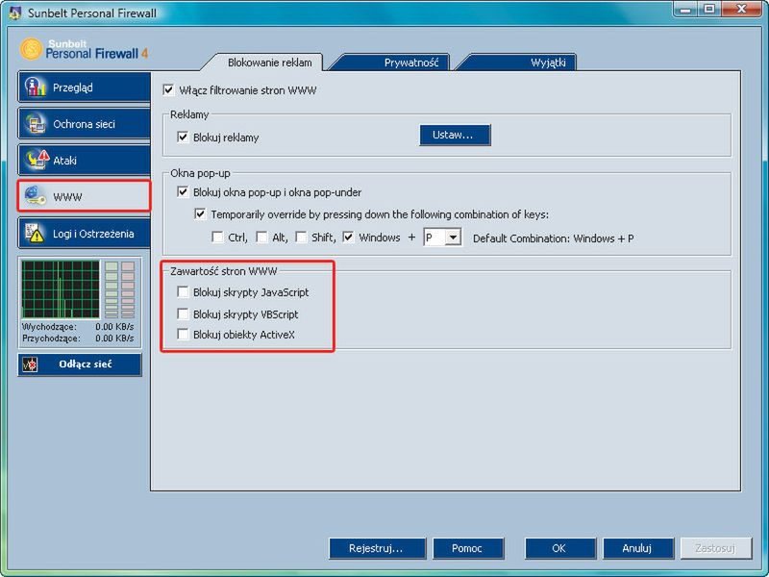Uncheck the Windows key checkbox
Viewport: 769px width, 577px height.
tap(348, 238)
